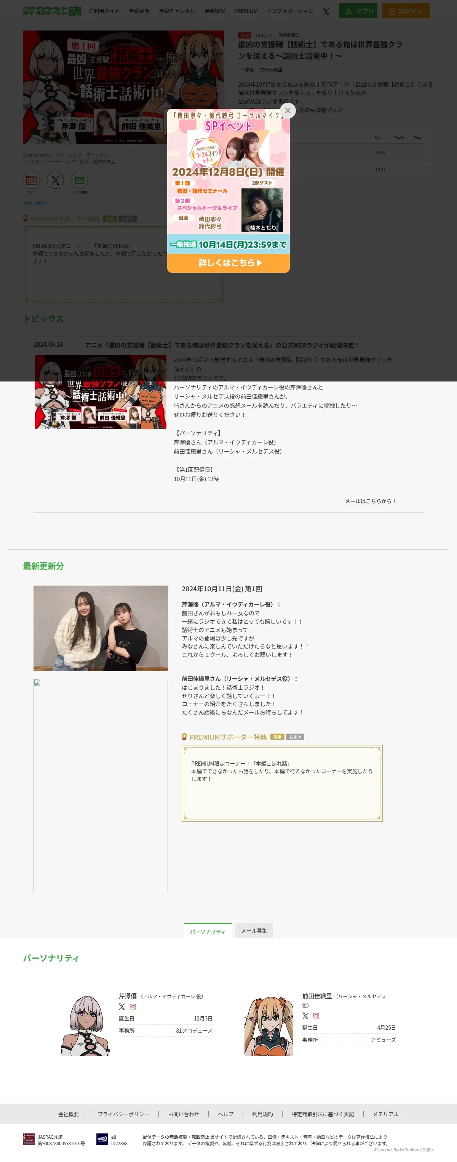Click the broken image placeholder icon
This screenshot has height=1162, width=457.
coord(37,682)
